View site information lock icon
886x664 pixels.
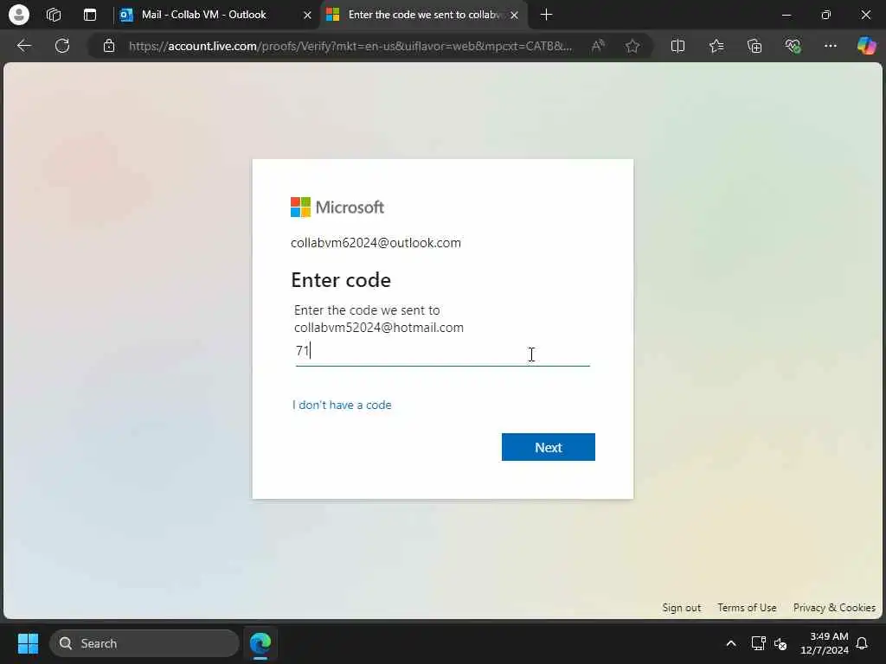click(109, 46)
